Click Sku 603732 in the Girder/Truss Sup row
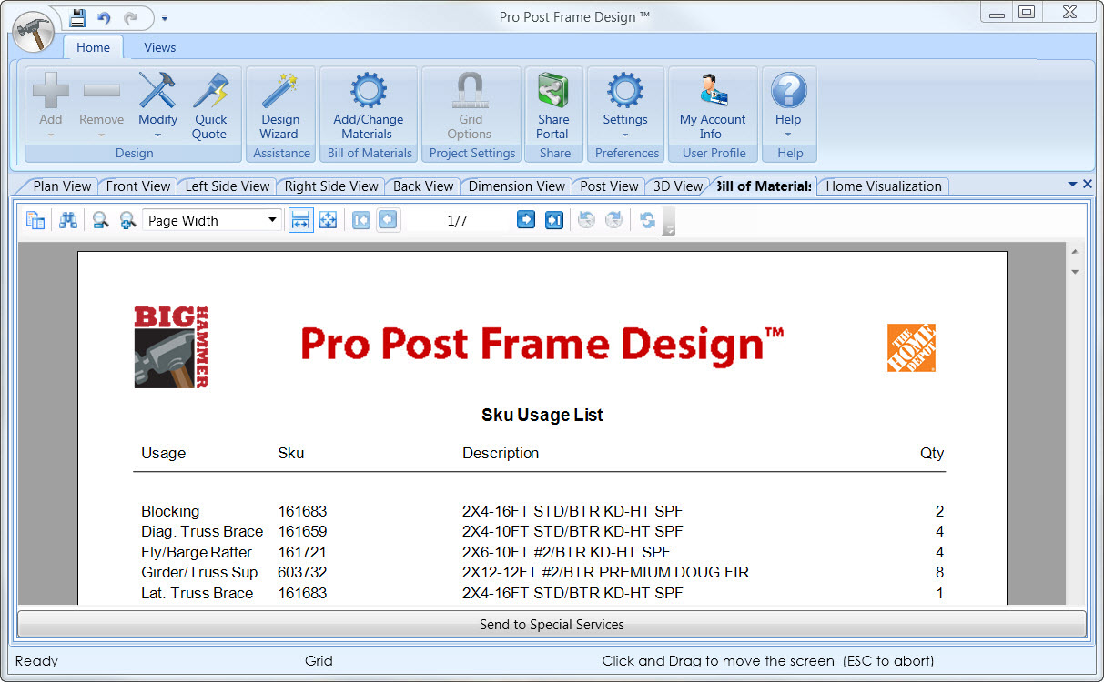1104x682 pixels. [302, 572]
